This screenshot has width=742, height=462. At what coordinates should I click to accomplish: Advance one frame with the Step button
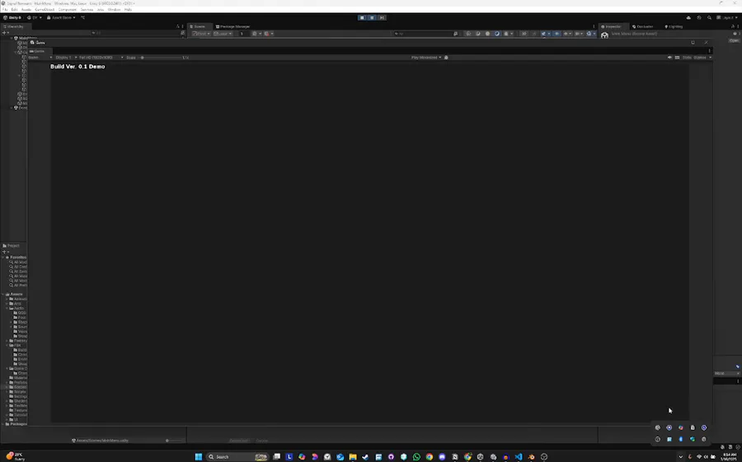[x=382, y=17]
